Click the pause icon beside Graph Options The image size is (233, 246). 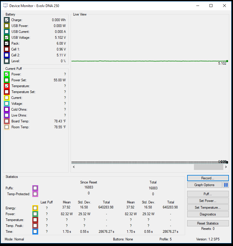click(x=226, y=185)
